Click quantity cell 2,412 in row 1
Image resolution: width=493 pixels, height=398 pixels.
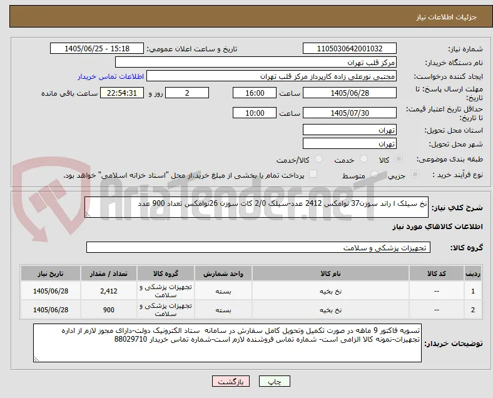[x=108, y=291]
